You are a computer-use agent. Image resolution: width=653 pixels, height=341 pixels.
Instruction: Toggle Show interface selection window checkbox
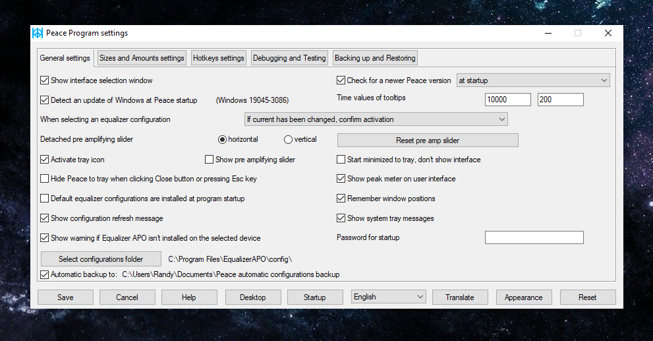pos(45,80)
